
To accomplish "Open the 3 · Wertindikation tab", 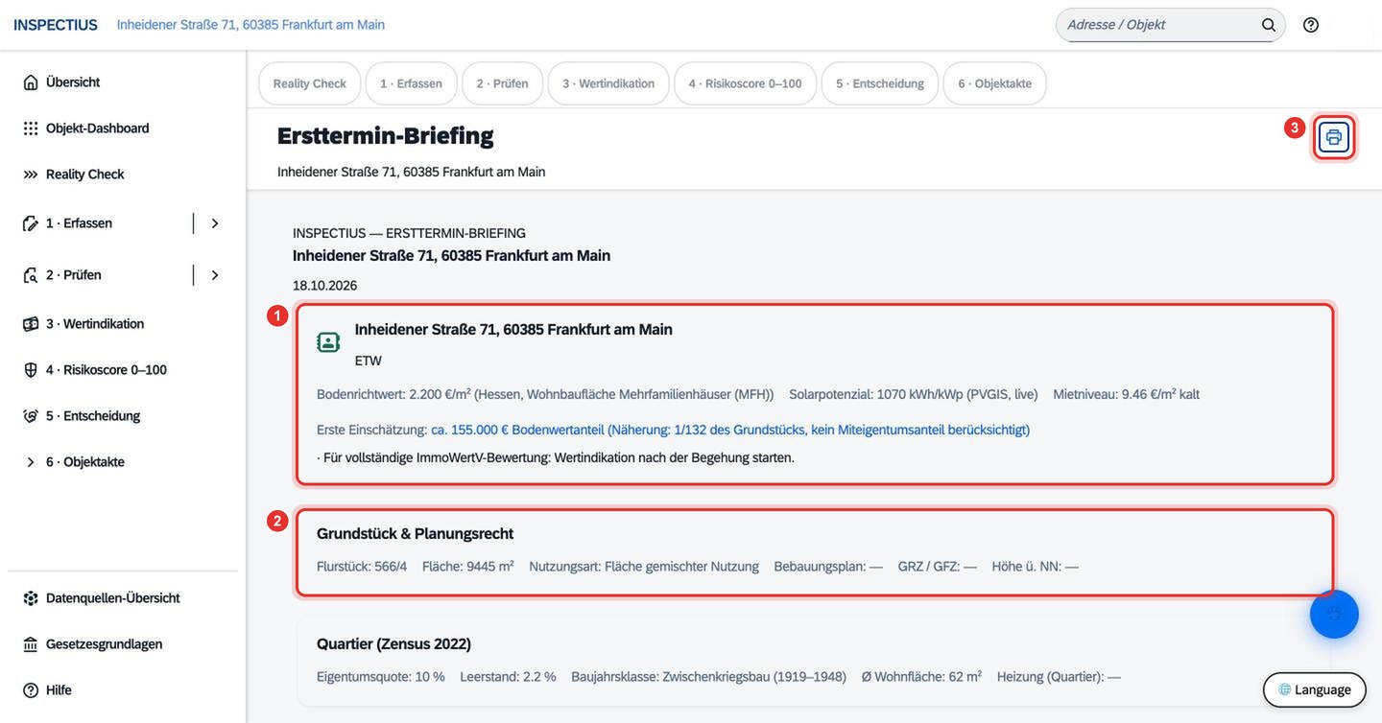I will click(608, 83).
